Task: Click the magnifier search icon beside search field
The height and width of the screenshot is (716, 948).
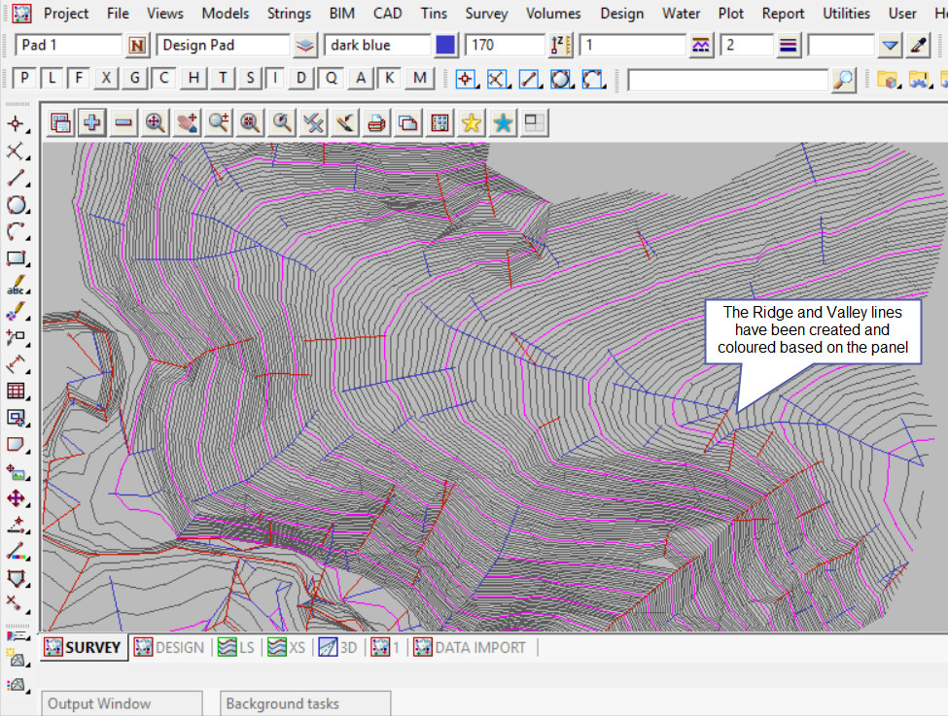Action: [x=844, y=80]
